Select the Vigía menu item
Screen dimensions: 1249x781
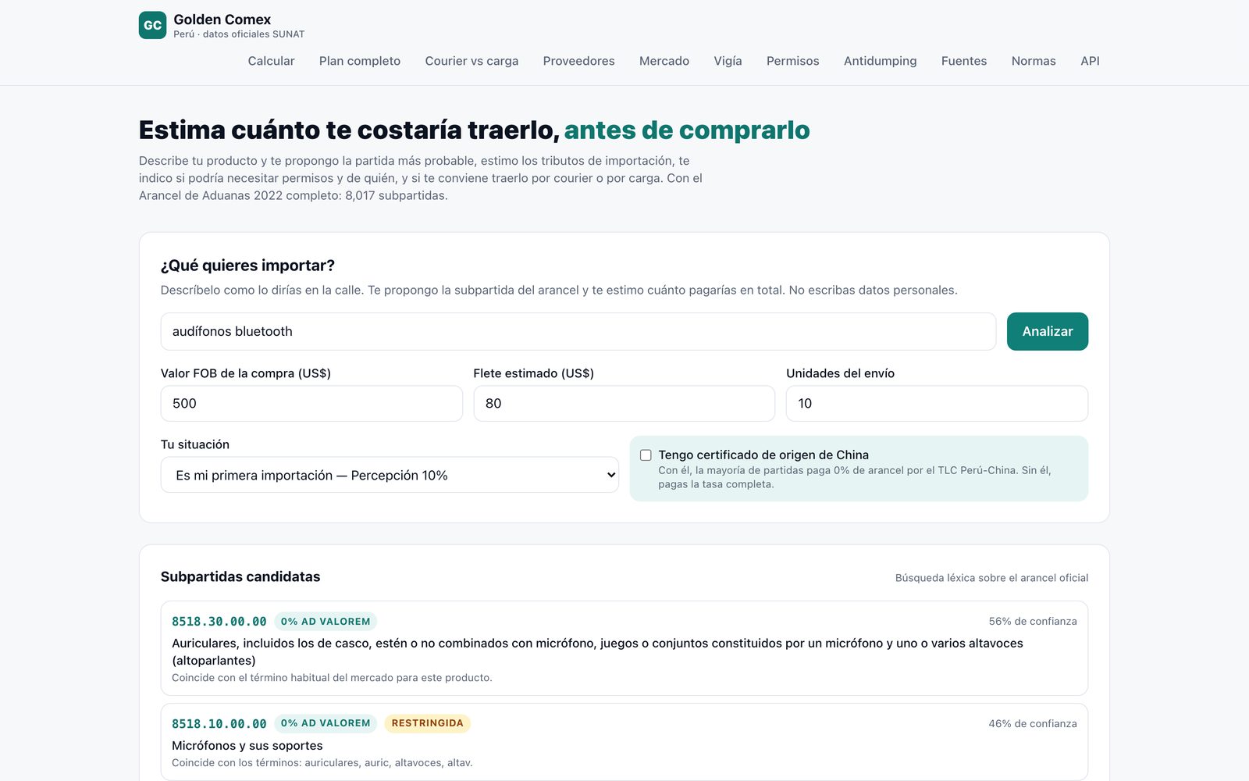[728, 61]
